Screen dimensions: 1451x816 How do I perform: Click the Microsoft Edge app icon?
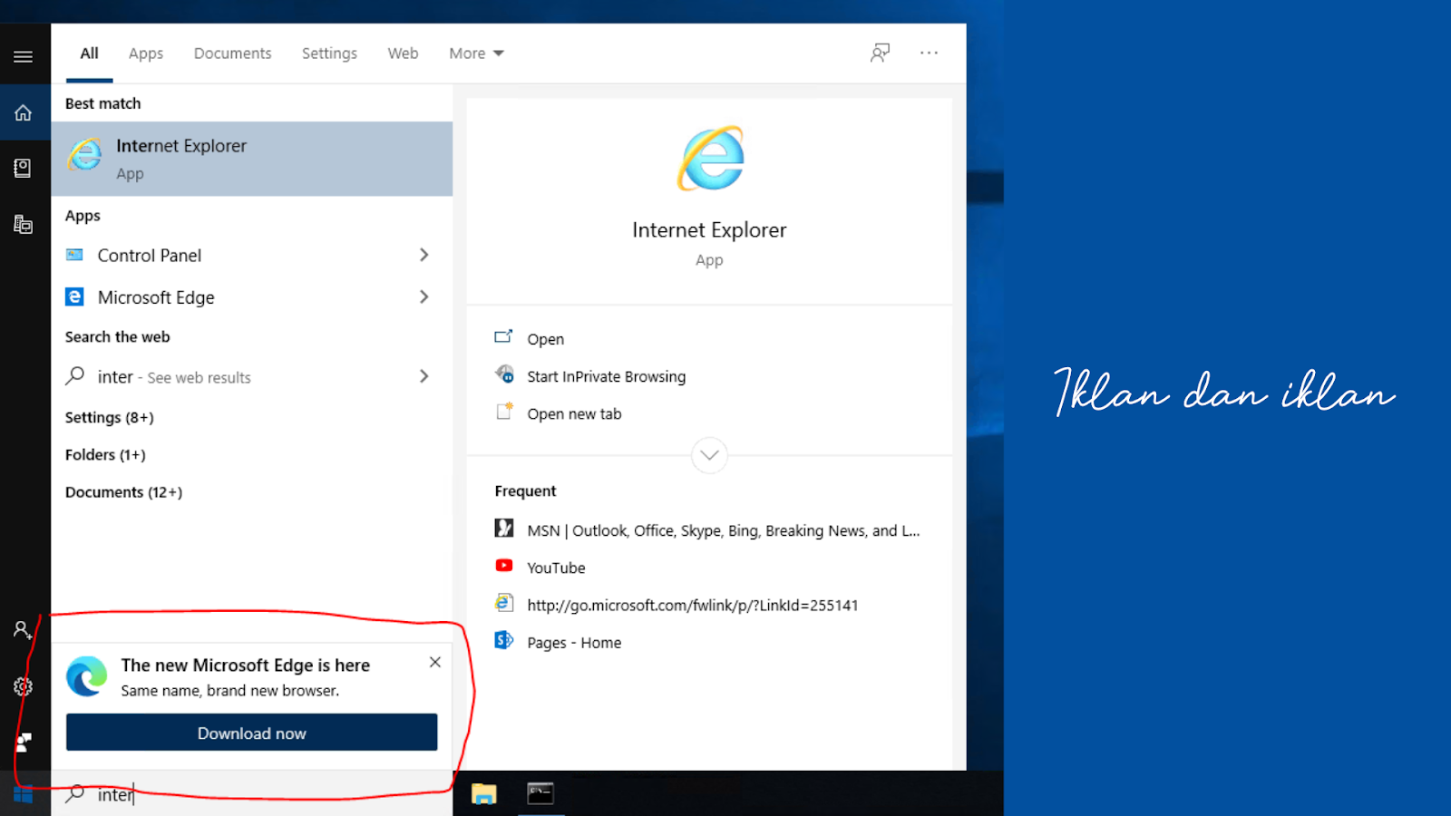point(74,296)
